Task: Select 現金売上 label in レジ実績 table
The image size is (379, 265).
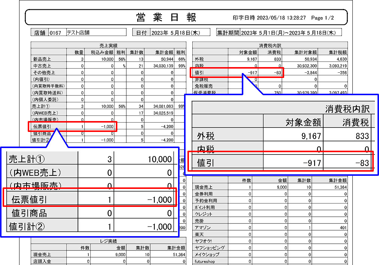Action: pos(42,255)
